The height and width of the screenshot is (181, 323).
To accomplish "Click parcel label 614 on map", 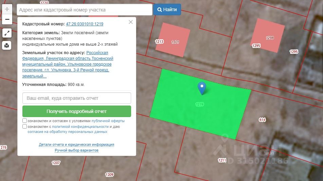I will tap(262, 120).
